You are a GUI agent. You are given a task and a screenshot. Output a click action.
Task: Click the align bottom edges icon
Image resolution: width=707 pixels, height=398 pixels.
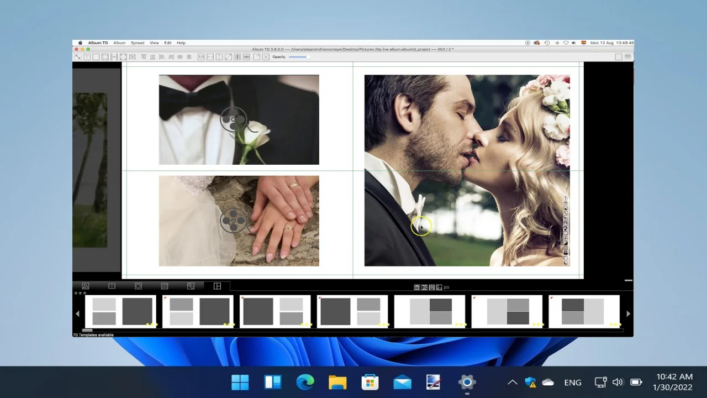pos(153,57)
